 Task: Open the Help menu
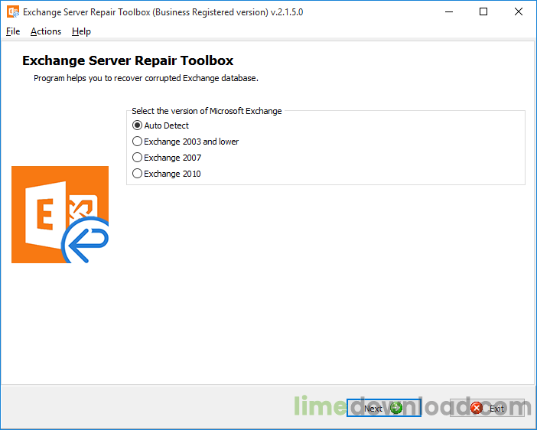pyautogui.click(x=81, y=31)
